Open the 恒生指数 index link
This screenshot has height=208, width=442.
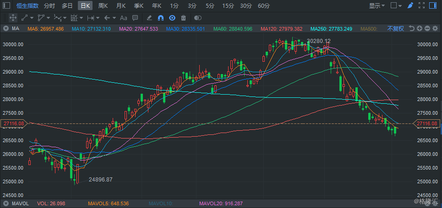27,5
